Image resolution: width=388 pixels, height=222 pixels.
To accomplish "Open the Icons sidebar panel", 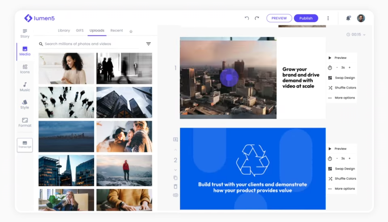I will pos(25,69).
